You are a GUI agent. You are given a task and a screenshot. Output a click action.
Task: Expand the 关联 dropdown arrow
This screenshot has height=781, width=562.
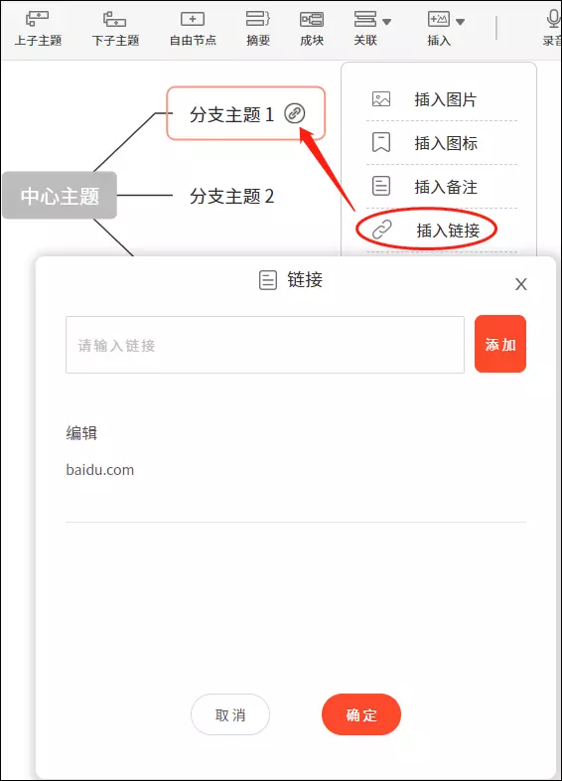pos(387,22)
